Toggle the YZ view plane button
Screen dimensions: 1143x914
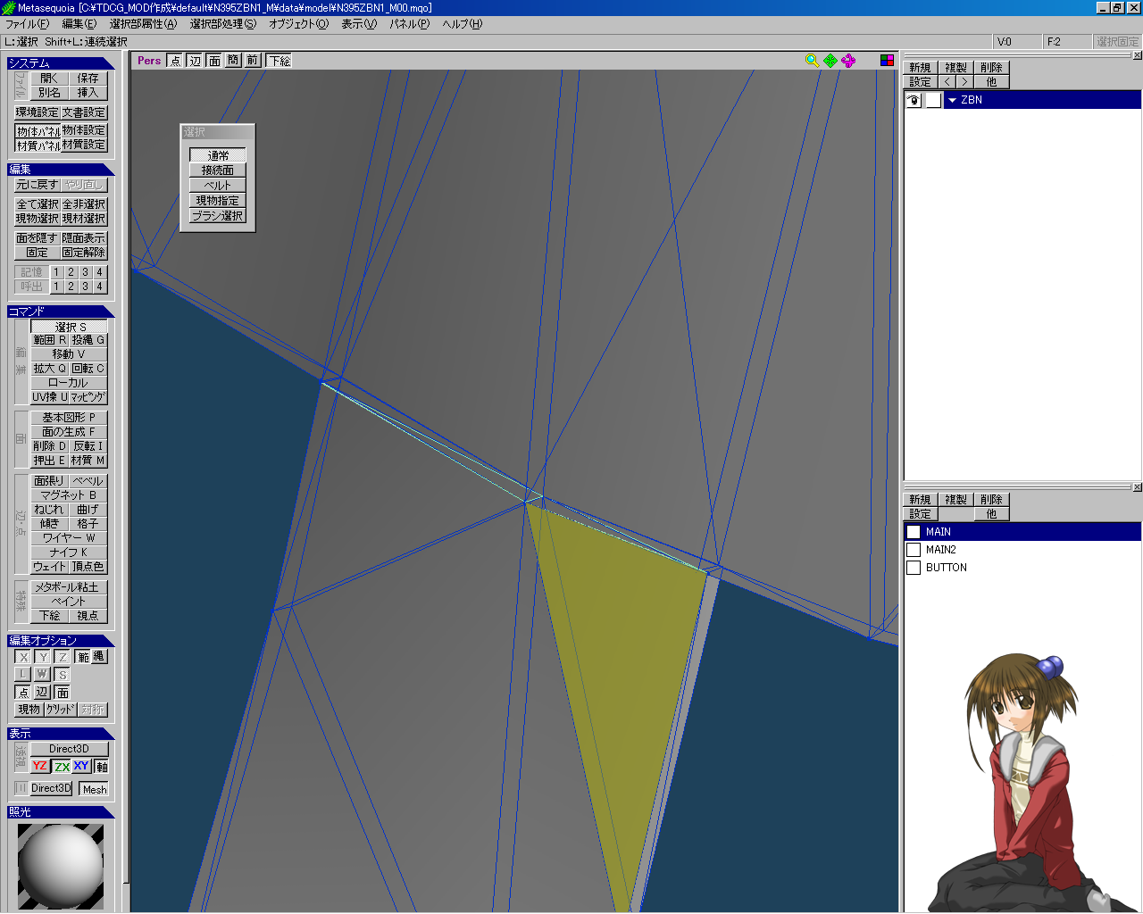[40, 766]
